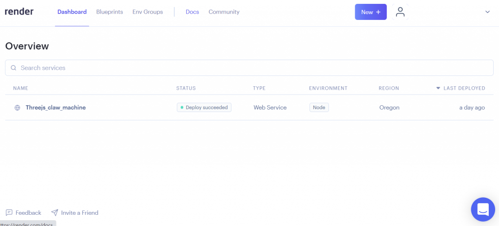Open the chat support bubble
Screen dimensions: 499x226
(x=483, y=209)
